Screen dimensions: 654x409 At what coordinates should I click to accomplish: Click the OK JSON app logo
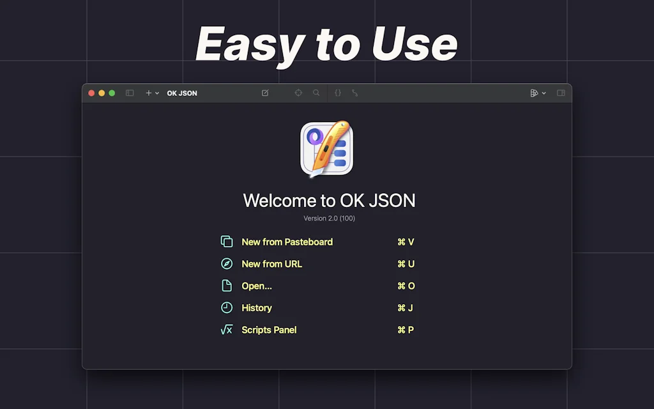pyautogui.click(x=327, y=148)
